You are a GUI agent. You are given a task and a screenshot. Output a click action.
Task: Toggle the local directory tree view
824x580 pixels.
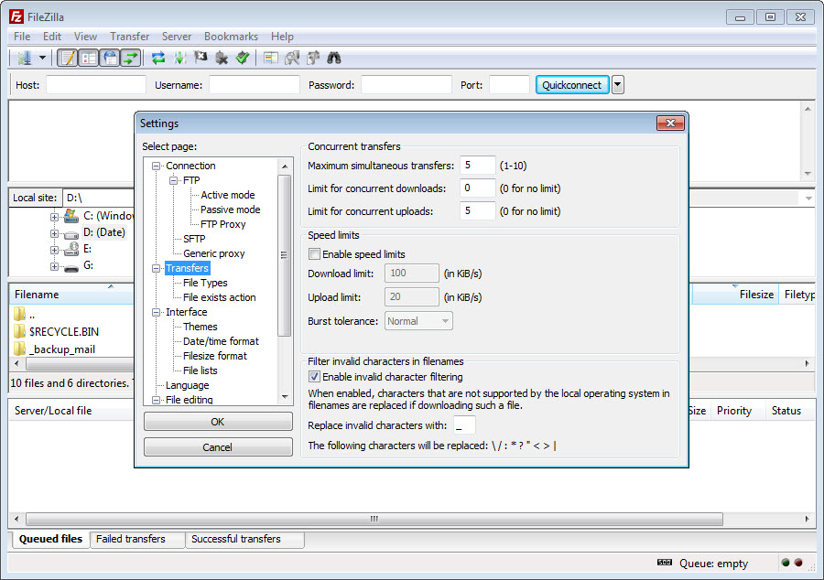(x=89, y=58)
